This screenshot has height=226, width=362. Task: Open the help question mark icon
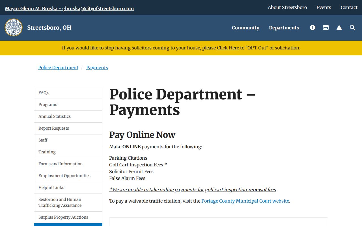pos(313,27)
